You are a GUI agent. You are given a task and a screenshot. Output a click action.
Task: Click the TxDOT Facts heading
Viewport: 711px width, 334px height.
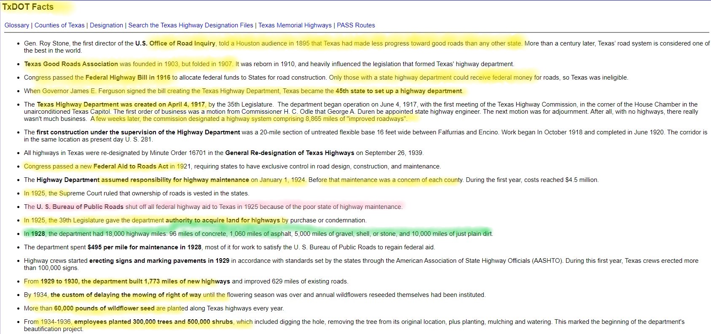coord(28,7)
